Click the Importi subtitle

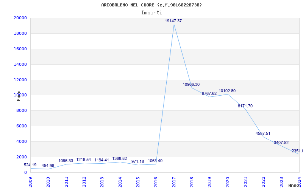click(151, 13)
